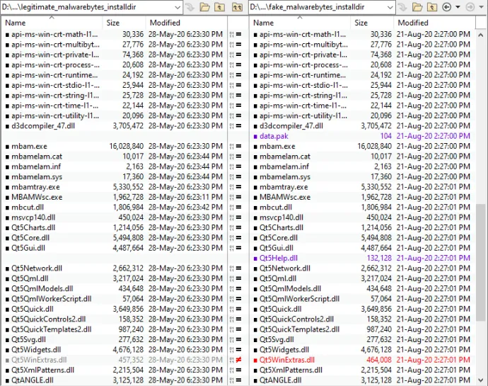Click the size value 464,008 in right pane
The image size is (488, 386).
[379, 360]
